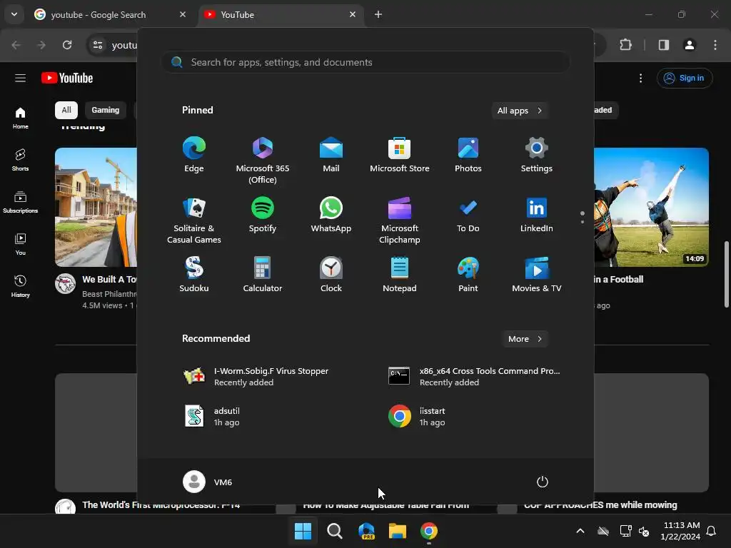Launch the To Do app
Viewport: 731px width, 548px height.
click(468, 215)
